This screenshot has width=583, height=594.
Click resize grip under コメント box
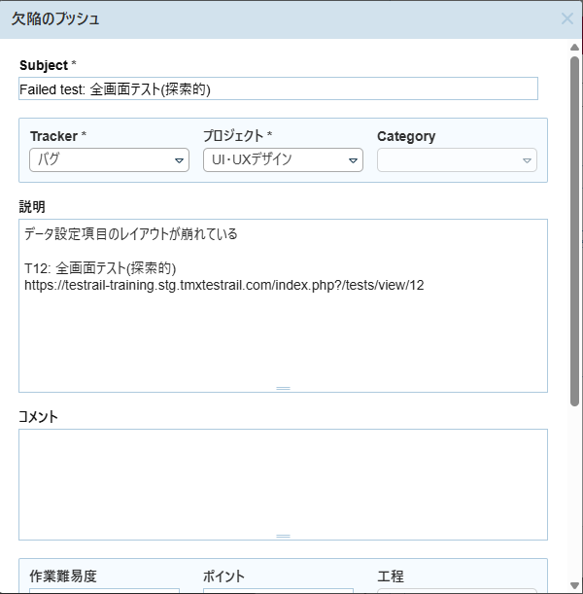pos(283,536)
